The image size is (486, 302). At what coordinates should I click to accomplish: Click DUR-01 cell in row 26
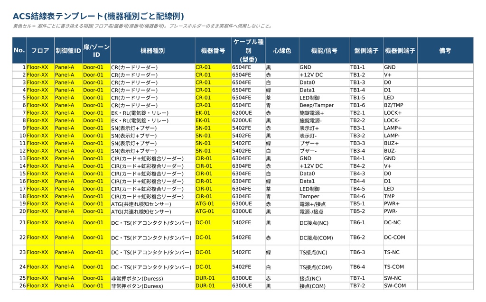point(213,286)
